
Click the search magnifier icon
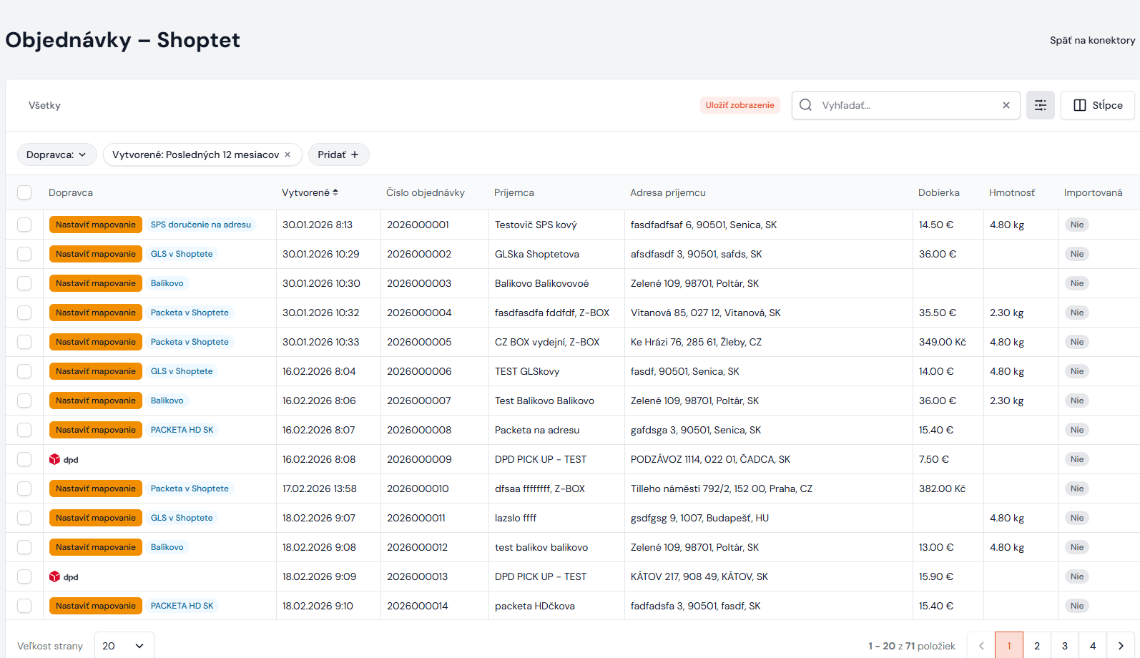(x=805, y=105)
